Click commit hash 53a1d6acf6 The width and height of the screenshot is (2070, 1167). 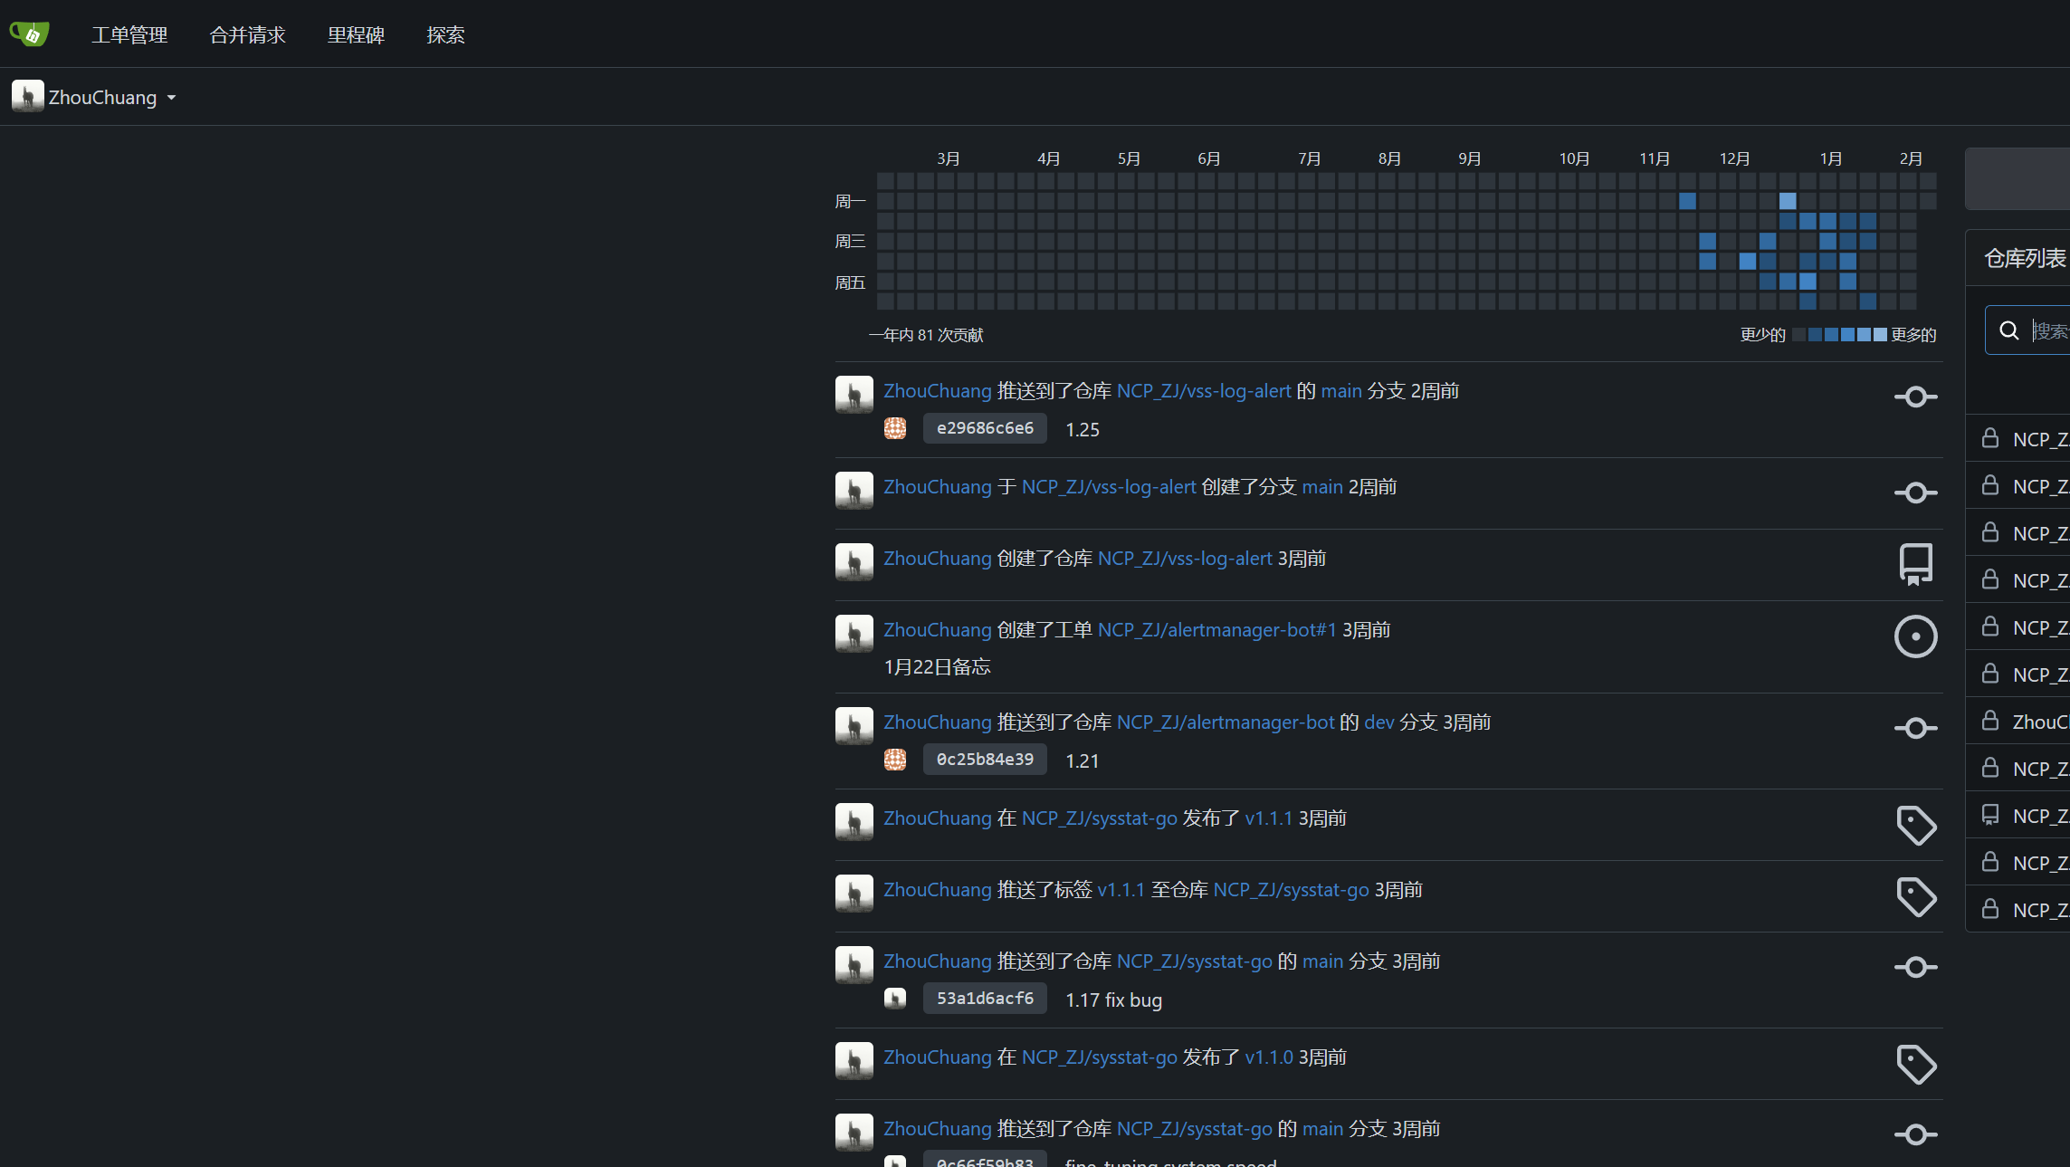tap(985, 998)
